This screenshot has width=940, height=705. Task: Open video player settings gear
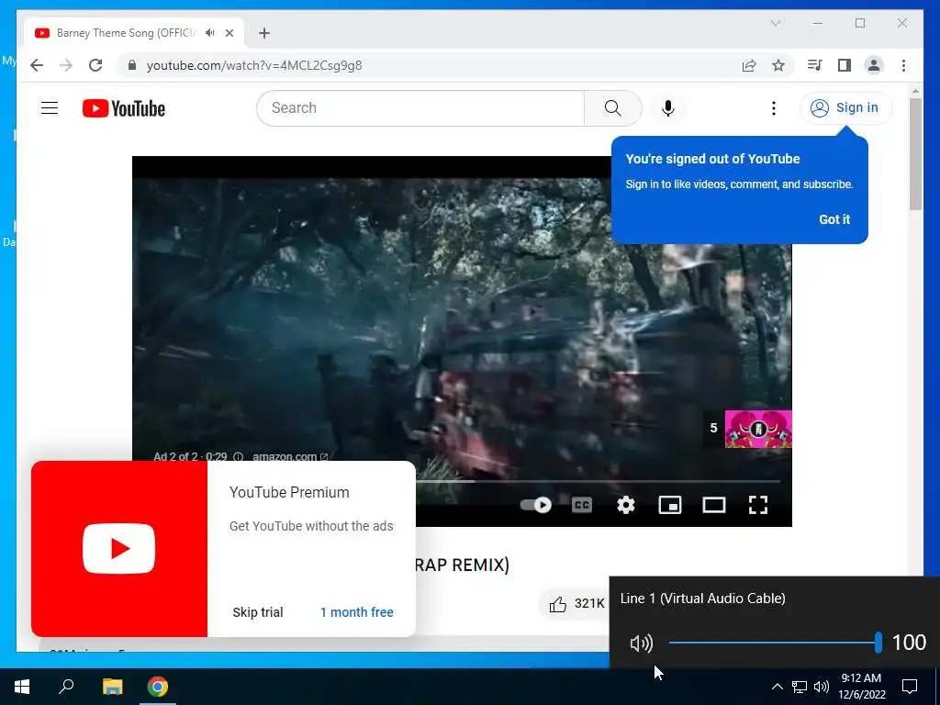(x=626, y=505)
